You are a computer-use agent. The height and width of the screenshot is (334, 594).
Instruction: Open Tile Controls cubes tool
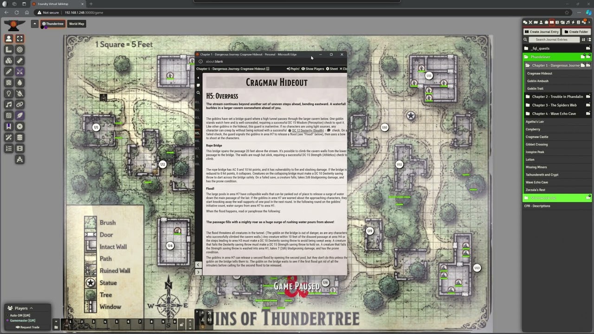tap(9, 61)
